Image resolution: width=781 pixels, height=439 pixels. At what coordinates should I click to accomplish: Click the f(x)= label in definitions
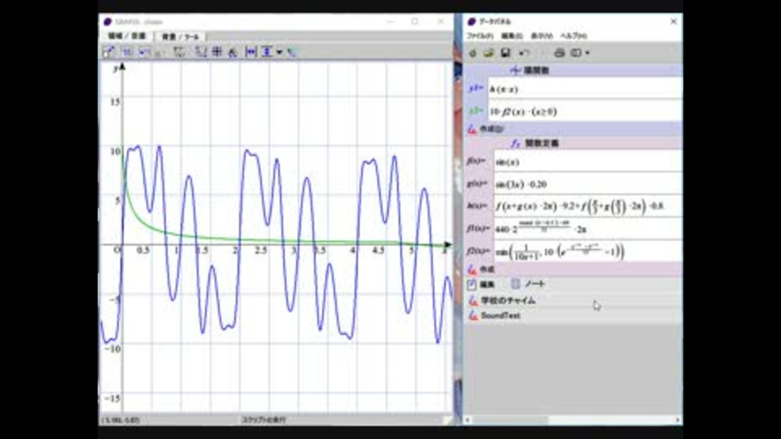click(x=476, y=161)
